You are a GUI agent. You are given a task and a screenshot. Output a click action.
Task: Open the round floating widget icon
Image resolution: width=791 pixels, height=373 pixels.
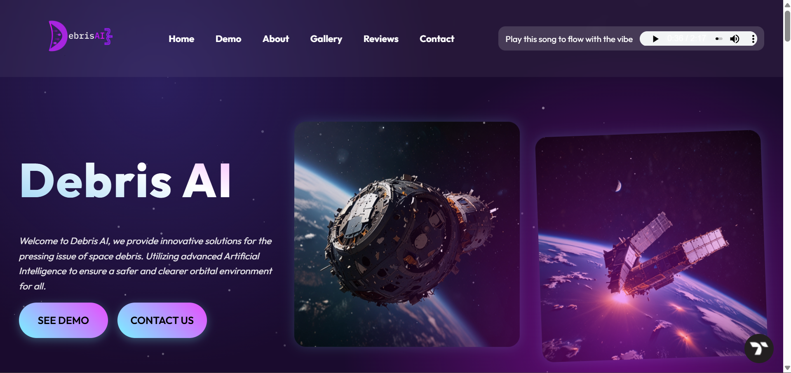(x=759, y=348)
